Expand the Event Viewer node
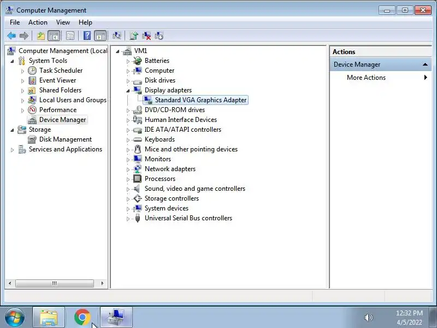Screen dimensions: 437x328 (22, 81)
